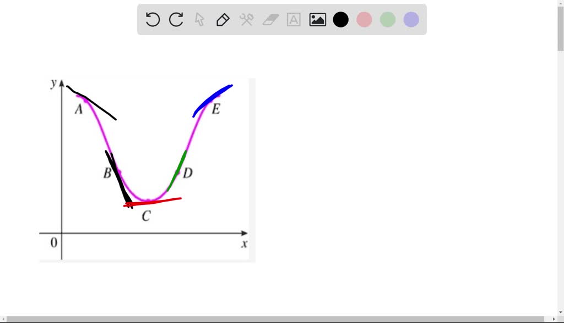Pick the pen drawing tool
564x323 pixels.
[x=223, y=19]
